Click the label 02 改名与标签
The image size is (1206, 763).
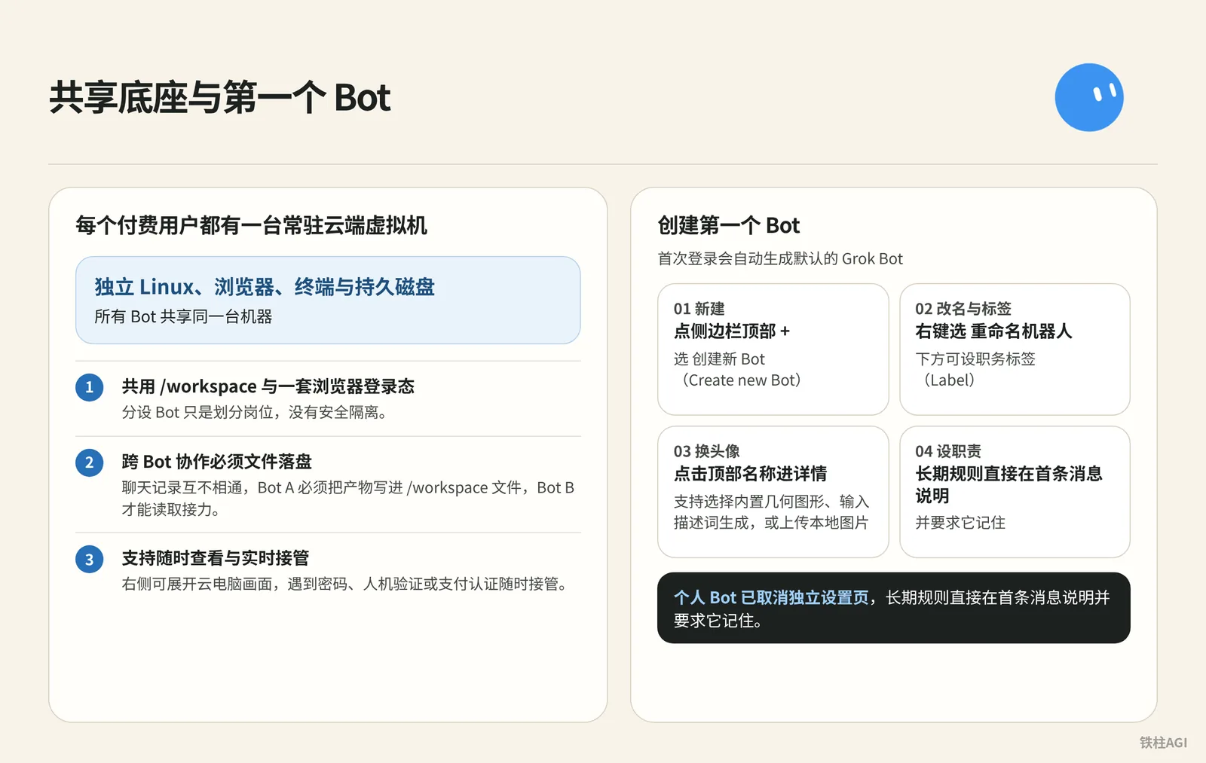[963, 309]
